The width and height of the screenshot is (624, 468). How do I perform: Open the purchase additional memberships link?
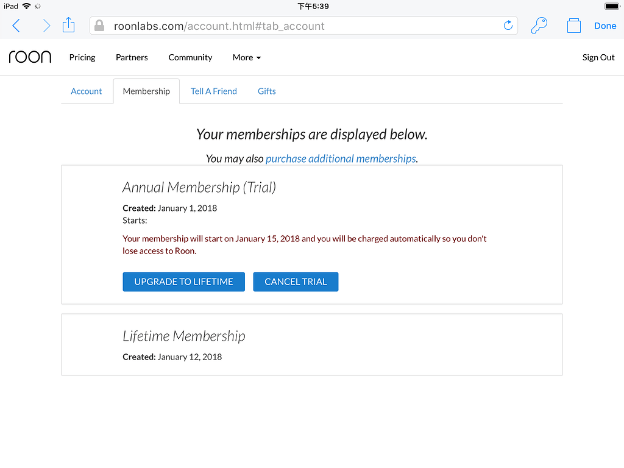coord(341,158)
